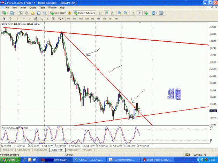Expand the Arrows tool dropdown arrow
218x163 pixels.
click(62, 19)
